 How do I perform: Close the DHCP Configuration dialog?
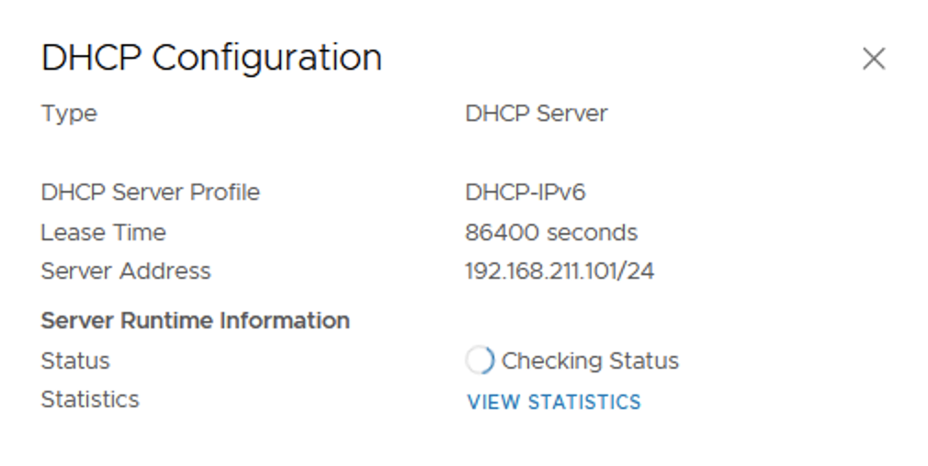coord(873,60)
